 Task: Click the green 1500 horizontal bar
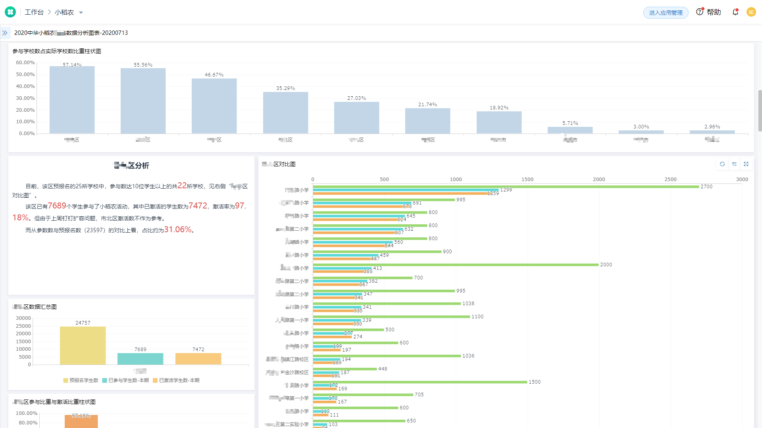click(420, 382)
